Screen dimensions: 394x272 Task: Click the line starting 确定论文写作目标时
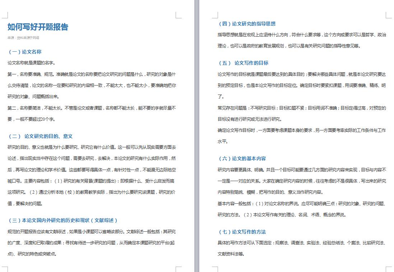pyautogui.click(x=302, y=130)
